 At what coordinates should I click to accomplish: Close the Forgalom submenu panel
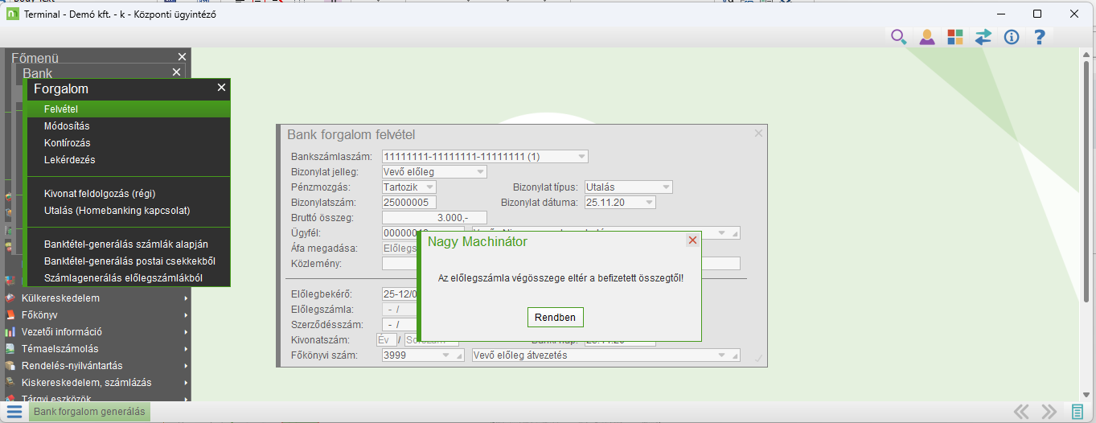pos(221,88)
